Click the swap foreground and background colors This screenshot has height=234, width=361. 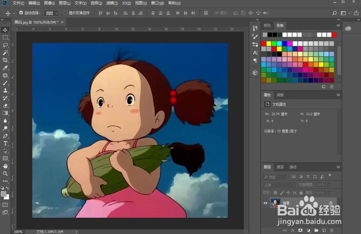coord(8,188)
